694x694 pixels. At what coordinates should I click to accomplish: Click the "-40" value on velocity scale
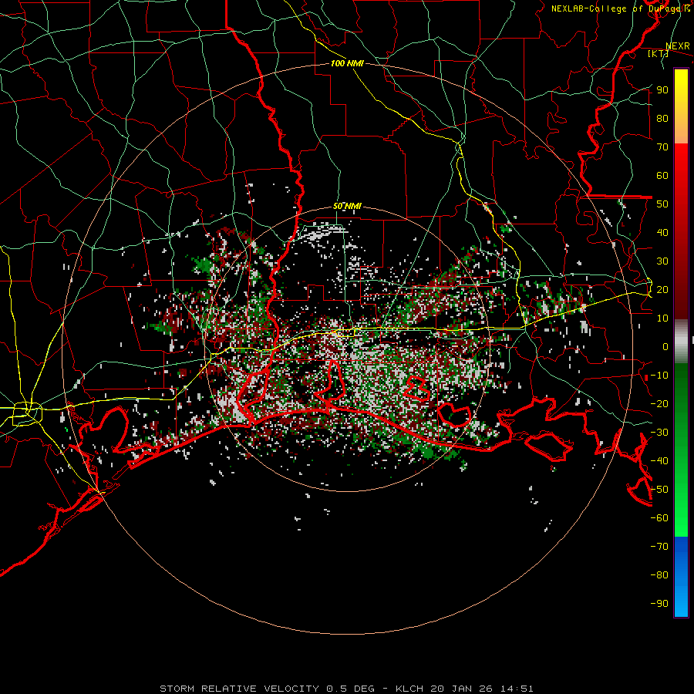pos(659,461)
